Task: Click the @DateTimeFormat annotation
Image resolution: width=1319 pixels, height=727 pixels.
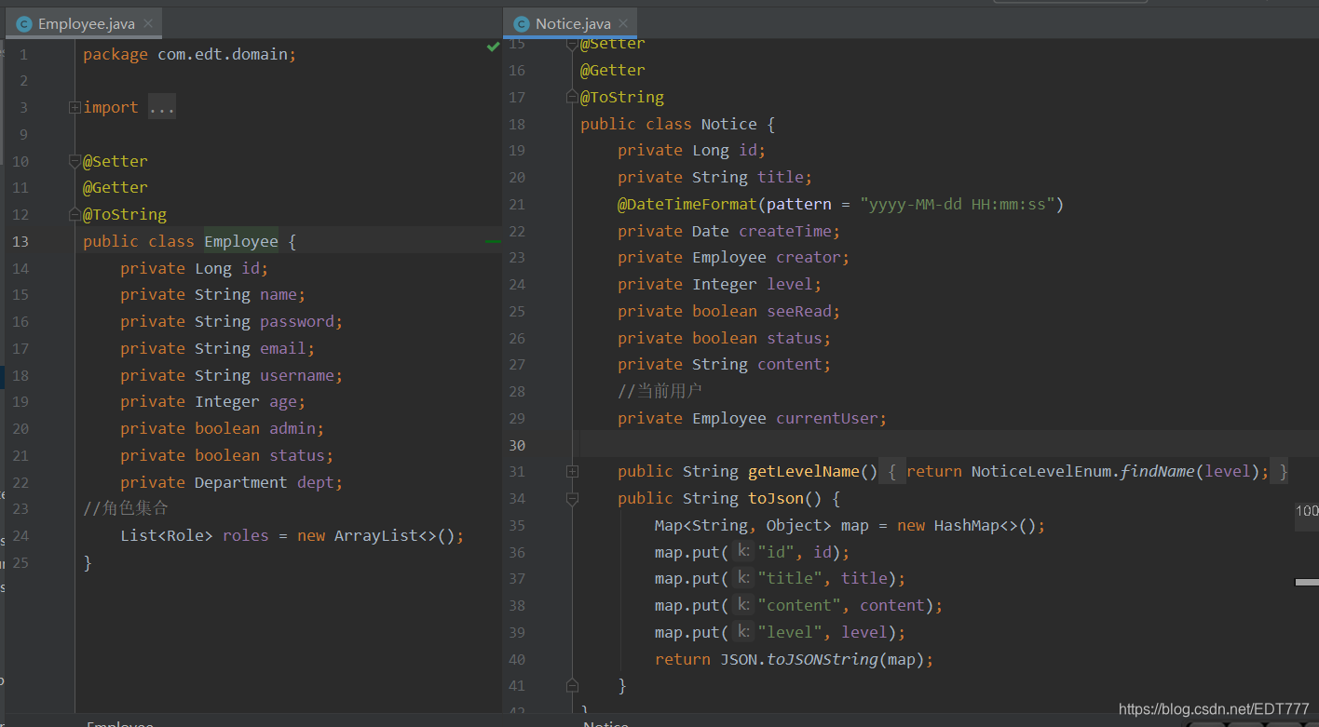Action: (687, 205)
